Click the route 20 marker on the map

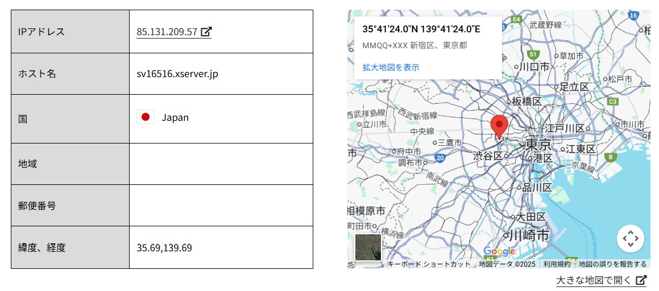[440, 158]
